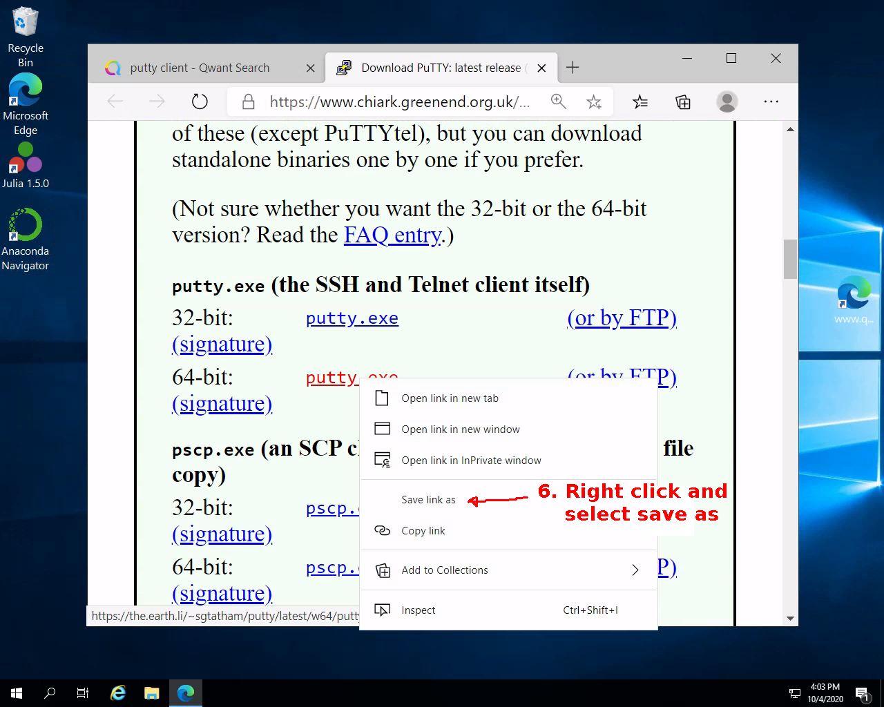Viewport: 884px width, 707px height.
Task: Click the padlock site info icon
Action: [249, 102]
